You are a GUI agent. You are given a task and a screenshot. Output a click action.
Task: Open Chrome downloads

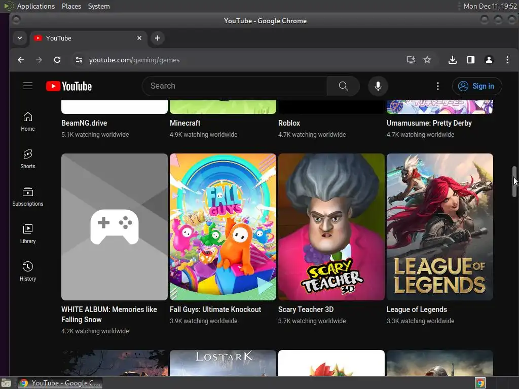[x=453, y=60]
